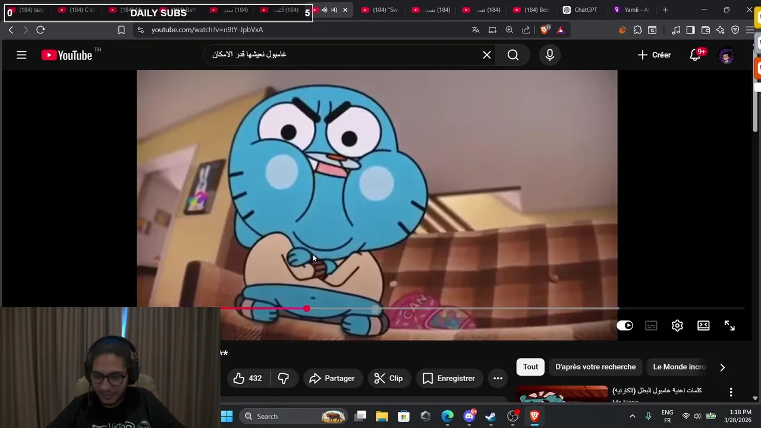This screenshot has height=428, width=761.
Task: Open options for the first suggested video
Action: [731, 392]
